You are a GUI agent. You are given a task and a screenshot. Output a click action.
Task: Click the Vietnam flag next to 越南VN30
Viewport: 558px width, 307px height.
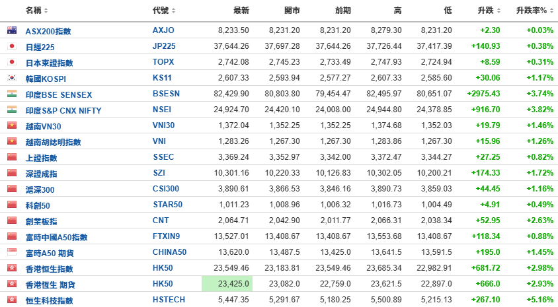pos(12,125)
